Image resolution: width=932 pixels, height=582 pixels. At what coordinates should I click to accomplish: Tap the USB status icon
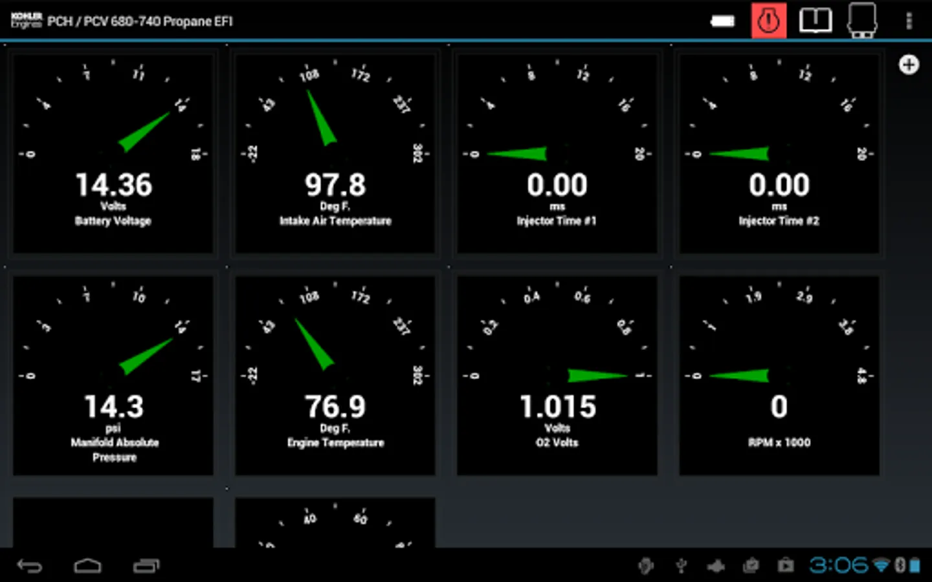(x=681, y=566)
